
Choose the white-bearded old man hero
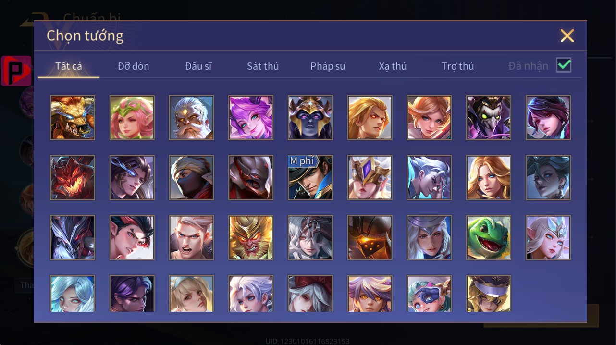tap(191, 118)
